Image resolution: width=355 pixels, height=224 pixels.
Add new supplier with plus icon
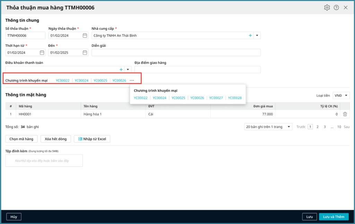[x=250, y=35]
